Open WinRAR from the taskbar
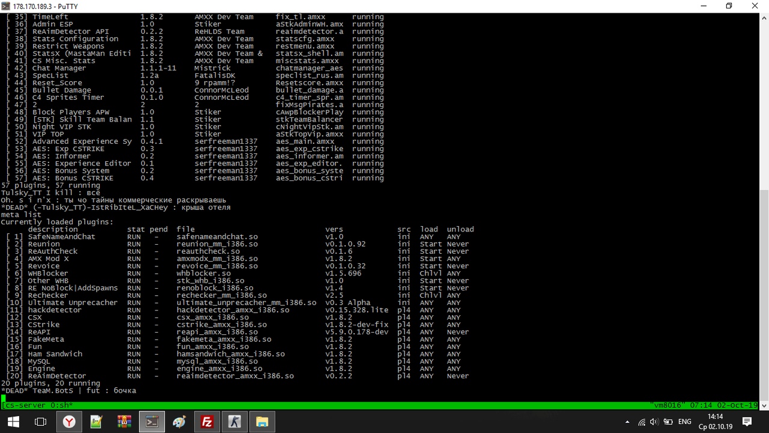 click(124, 422)
